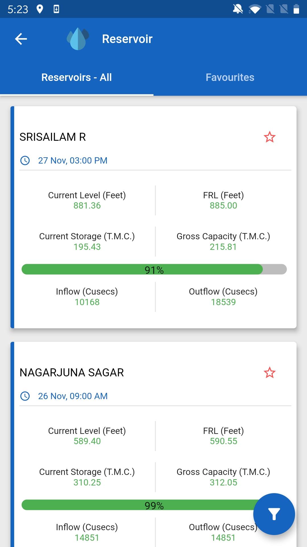Select the Reservoirs - All tab
This screenshot has height=547, width=307.
click(77, 77)
